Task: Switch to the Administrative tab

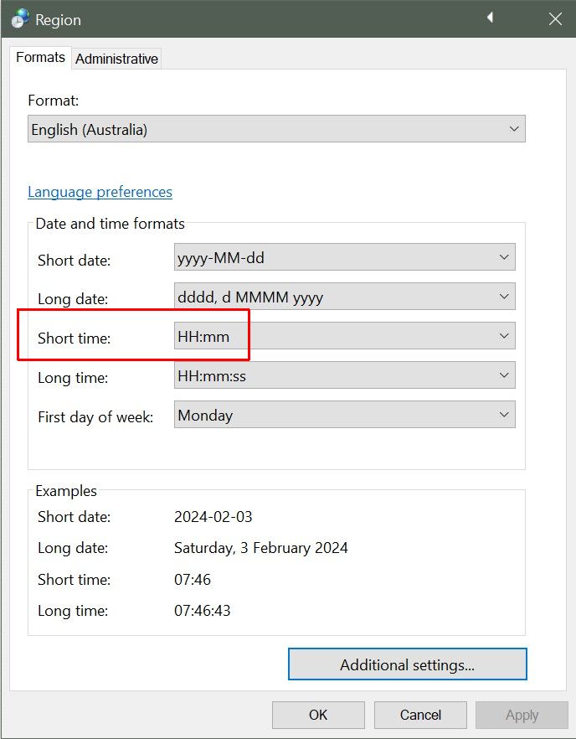Action: point(116,59)
